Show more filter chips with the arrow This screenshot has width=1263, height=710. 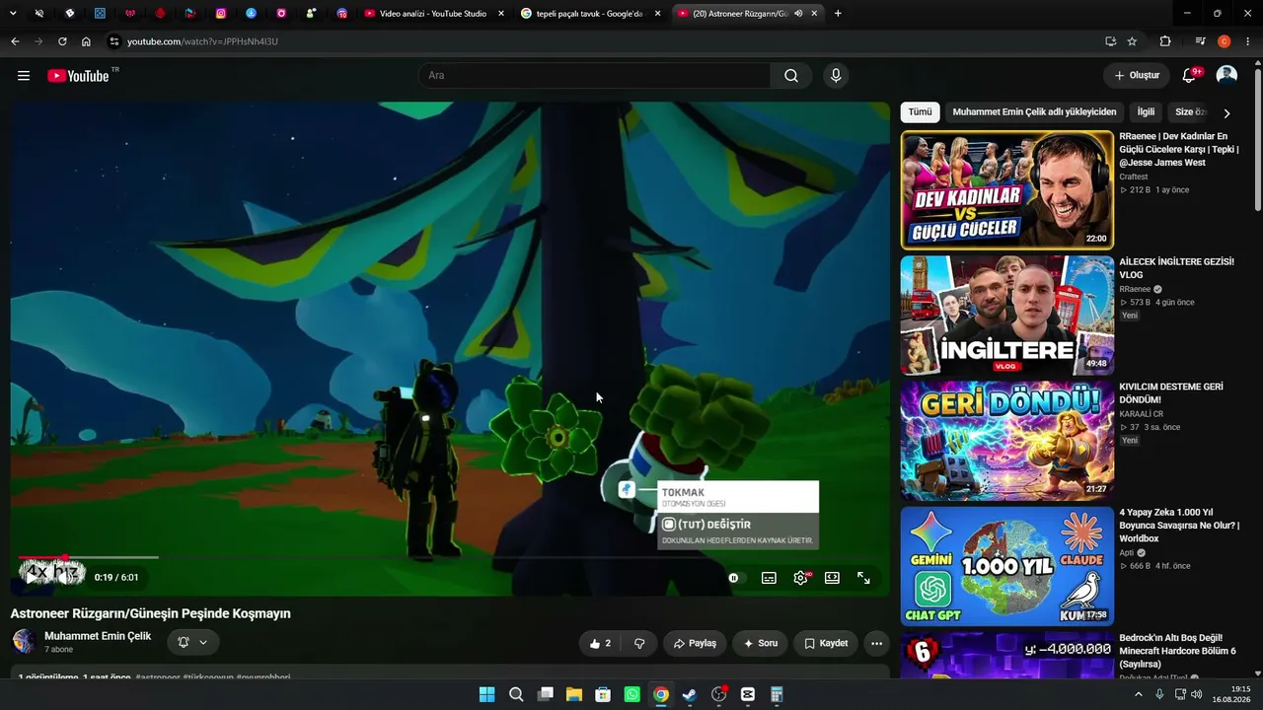pyautogui.click(x=1226, y=112)
